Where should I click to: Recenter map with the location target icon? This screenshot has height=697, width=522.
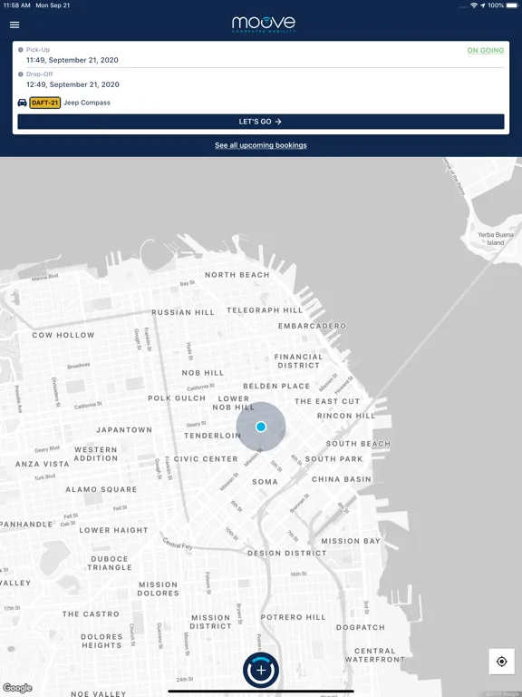point(501,662)
